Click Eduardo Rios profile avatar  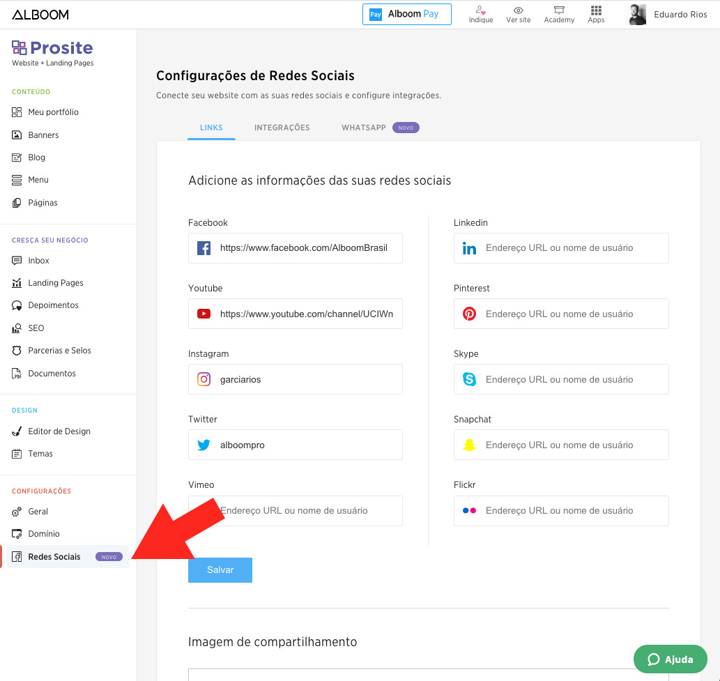637,15
